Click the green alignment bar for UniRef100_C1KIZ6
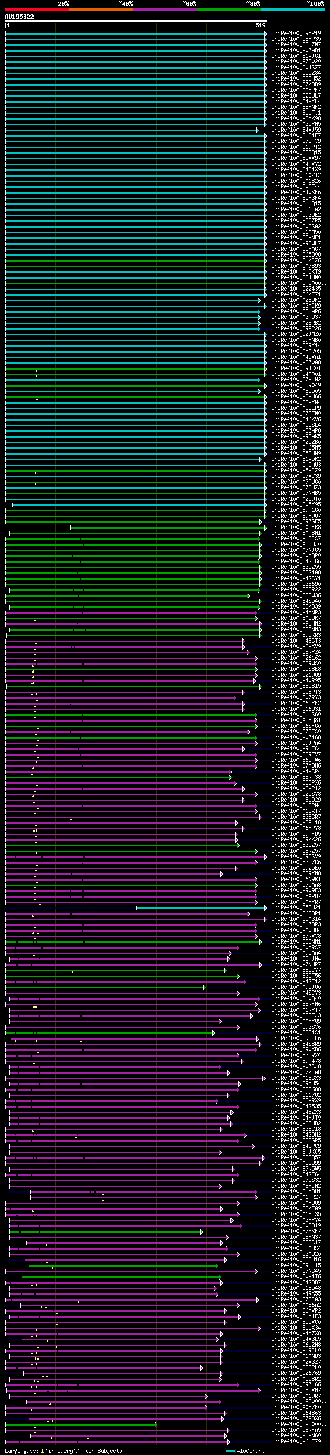The height and width of the screenshot is (1455, 330). click(x=136, y=260)
